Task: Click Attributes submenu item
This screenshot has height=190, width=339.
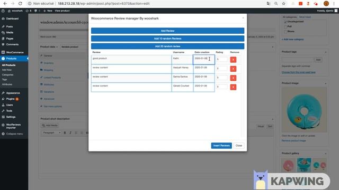Action: 7,84
